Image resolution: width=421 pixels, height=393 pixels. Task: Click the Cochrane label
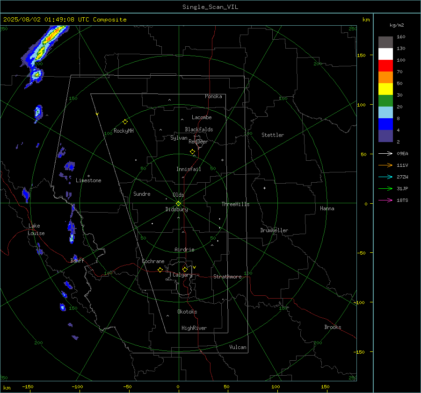click(x=153, y=261)
